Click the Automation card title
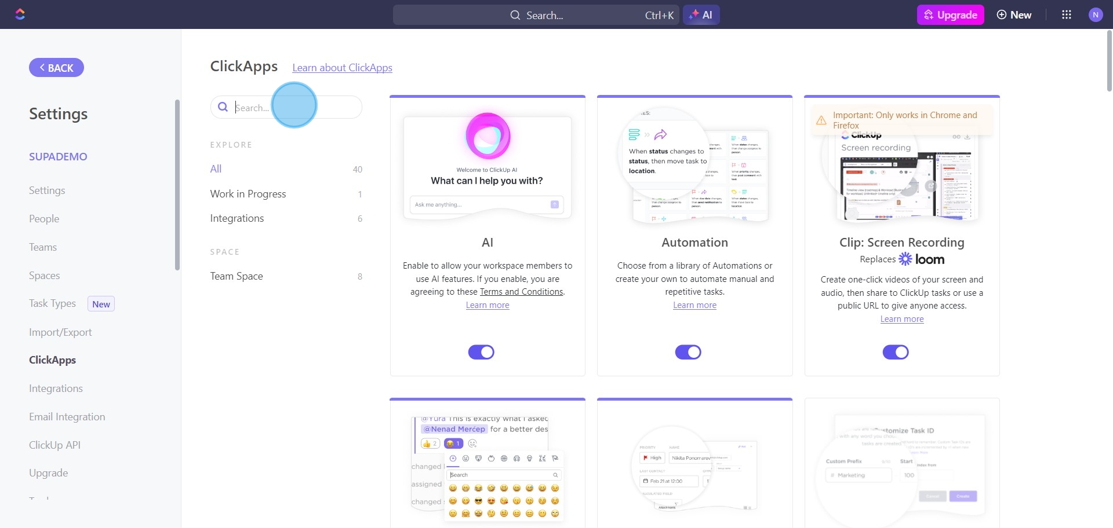Screen dimensions: 1113x528 (694, 243)
